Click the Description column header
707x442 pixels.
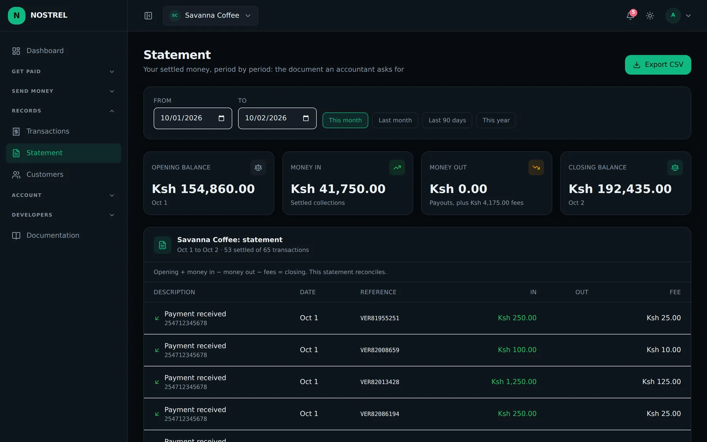point(174,292)
